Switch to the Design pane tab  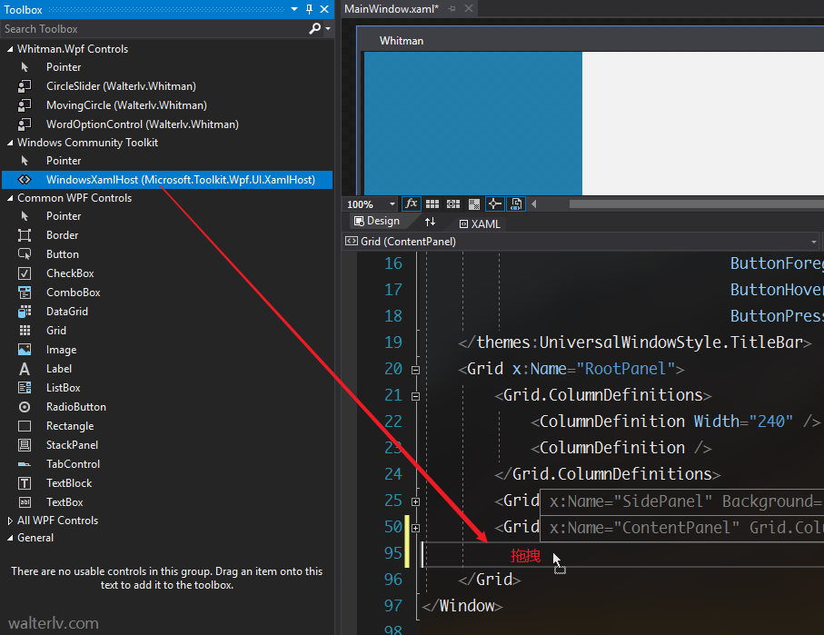pos(377,222)
